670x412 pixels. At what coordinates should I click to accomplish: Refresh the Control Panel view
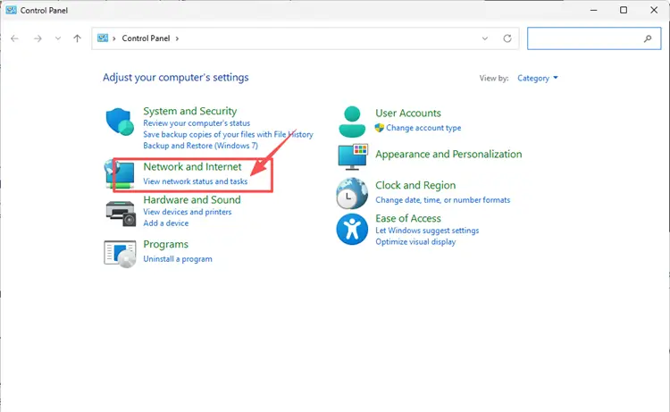(507, 38)
